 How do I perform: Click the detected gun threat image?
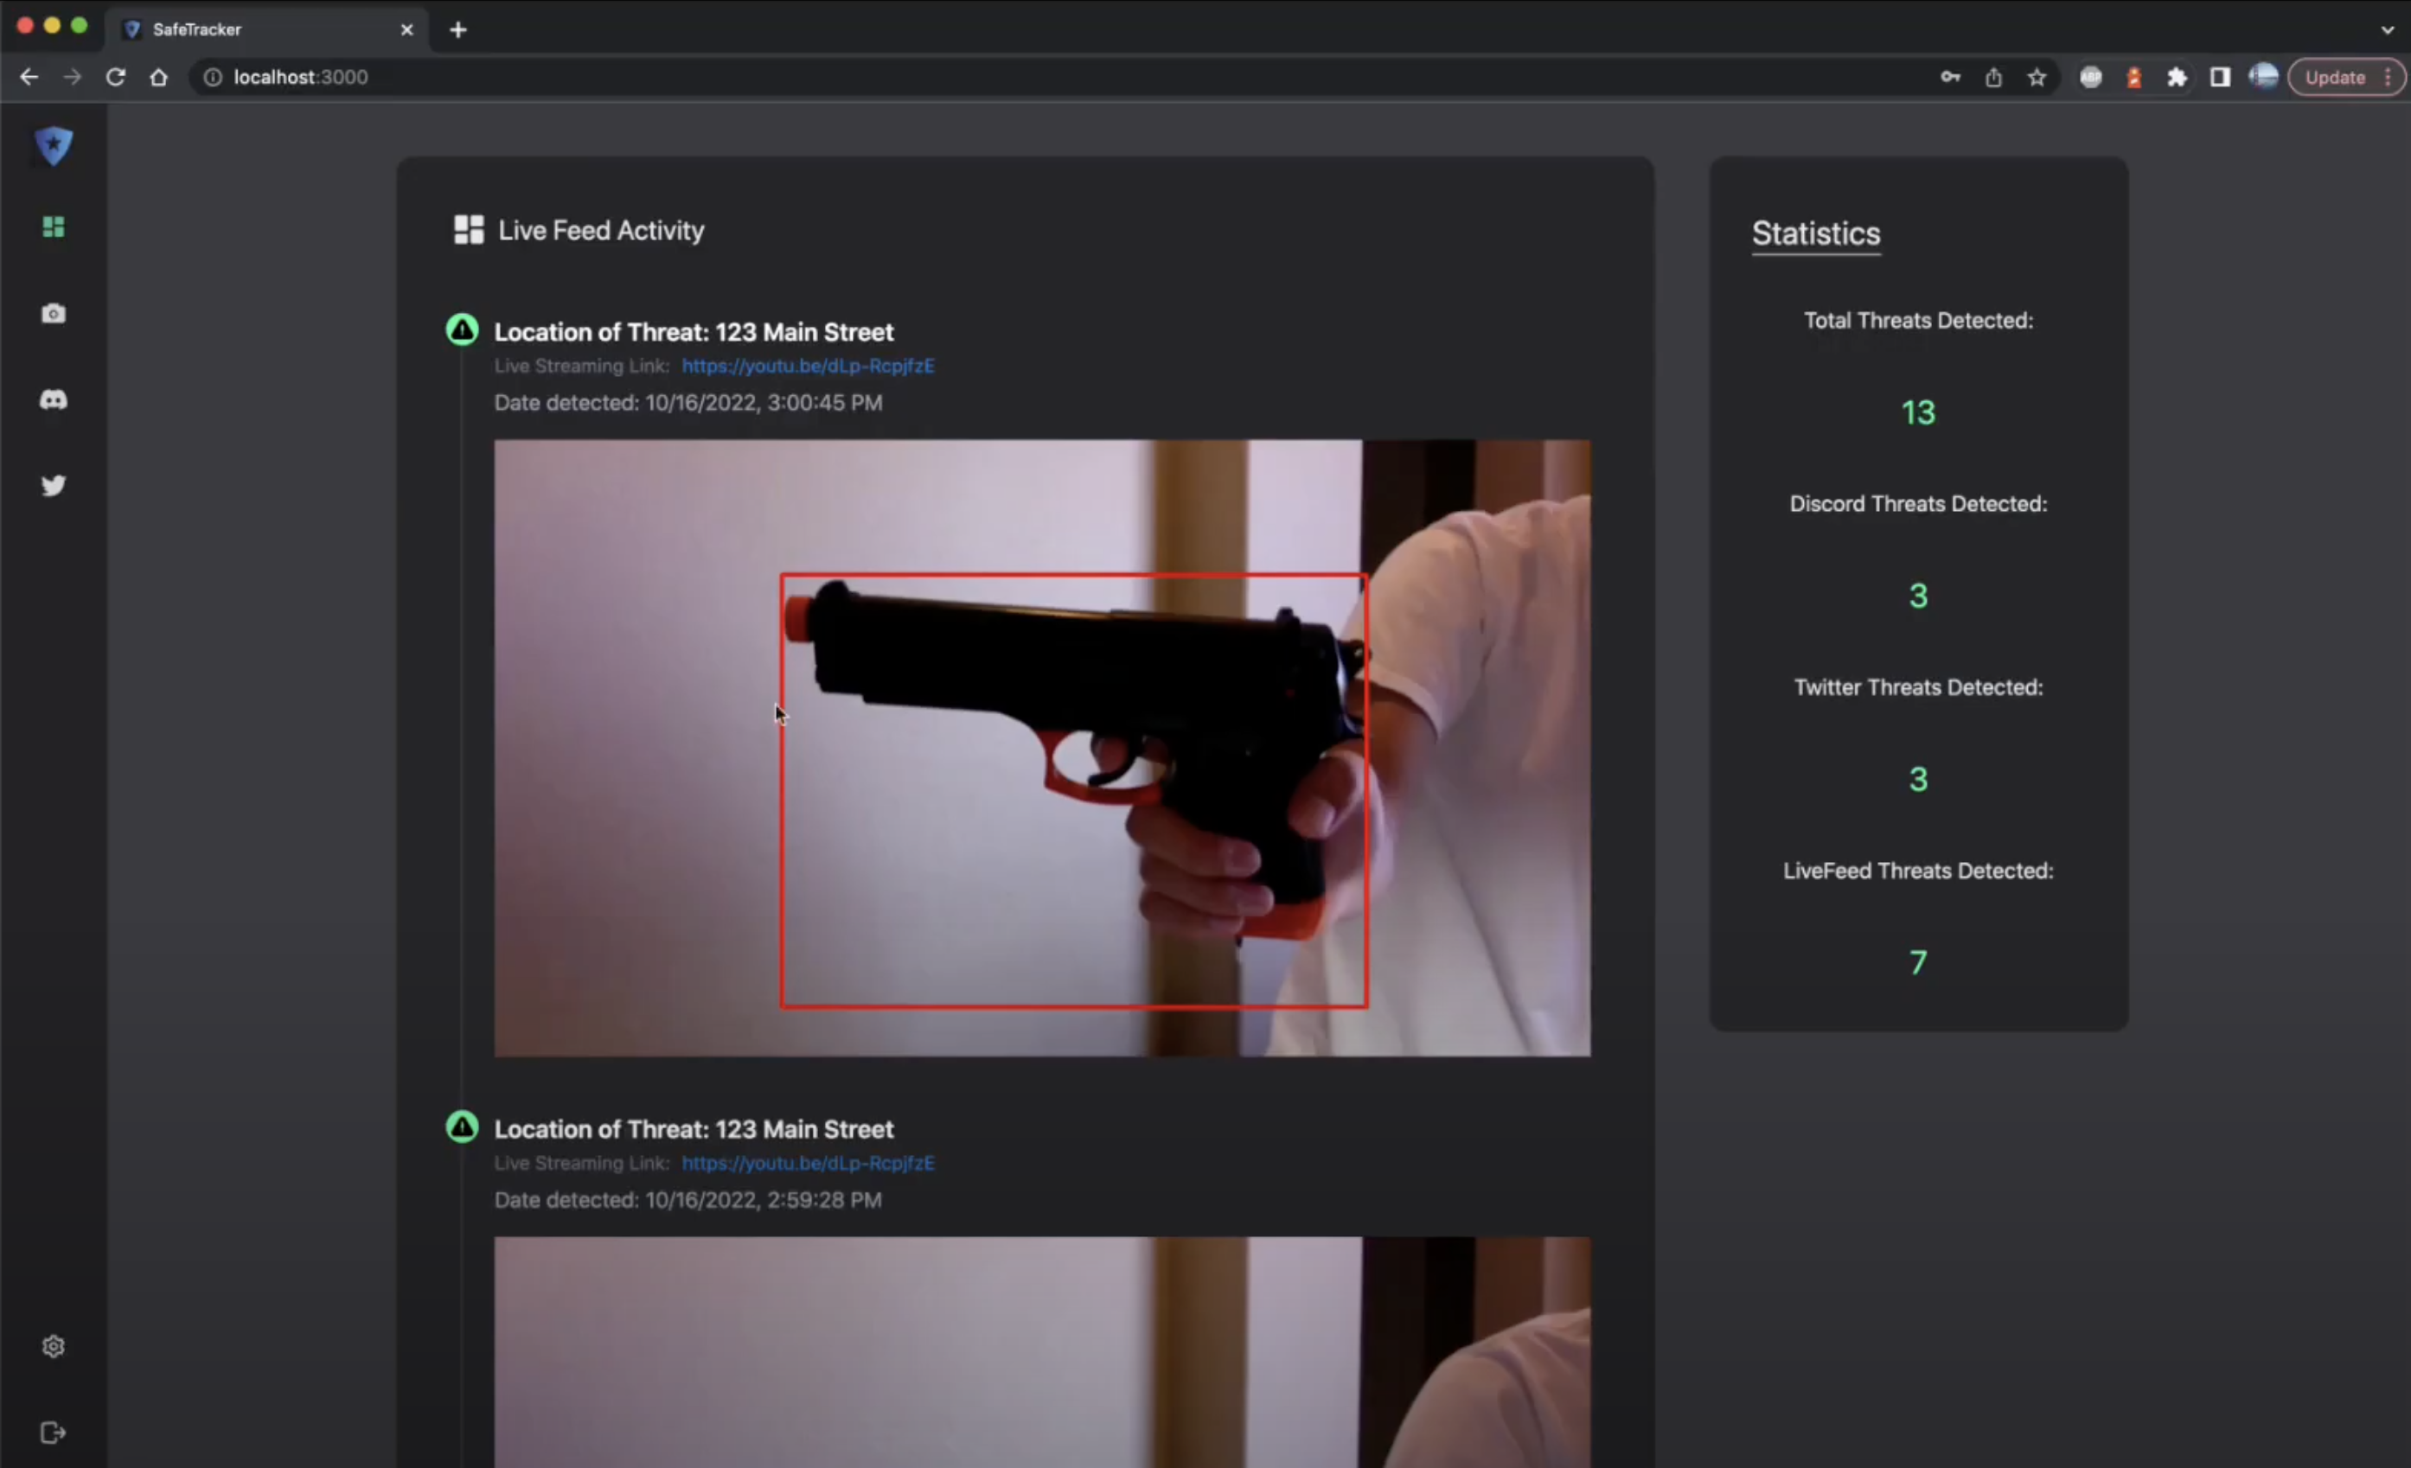(x=1041, y=748)
